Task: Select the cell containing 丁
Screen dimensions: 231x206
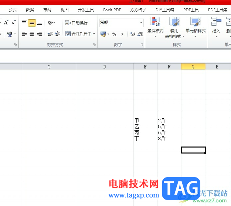Action: click(145, 138)
